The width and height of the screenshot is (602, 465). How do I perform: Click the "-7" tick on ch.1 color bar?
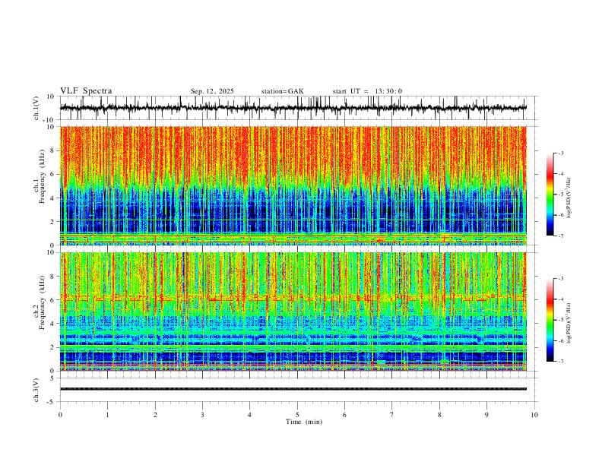point(560,236)
